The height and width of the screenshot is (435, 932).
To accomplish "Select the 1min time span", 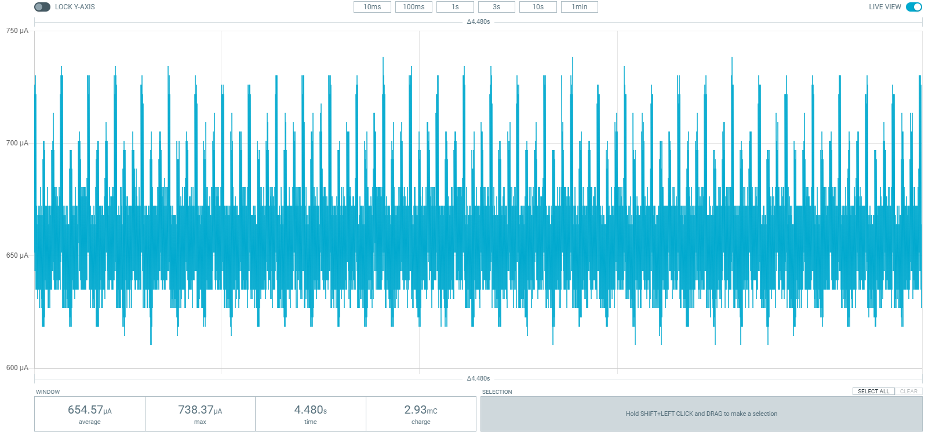I will pos(579,7).
